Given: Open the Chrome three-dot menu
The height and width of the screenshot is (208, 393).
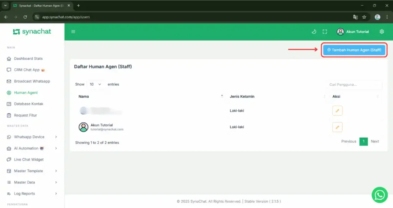Looking at the screenshot, I should [x=387, y=17].
